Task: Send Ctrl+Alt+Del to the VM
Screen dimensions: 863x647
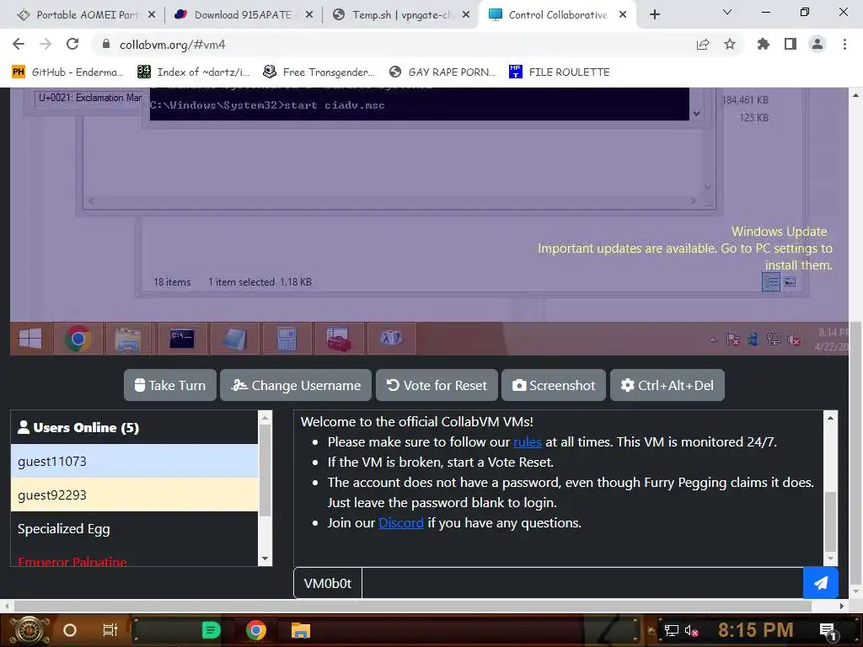Action: (x=667, y=385)
